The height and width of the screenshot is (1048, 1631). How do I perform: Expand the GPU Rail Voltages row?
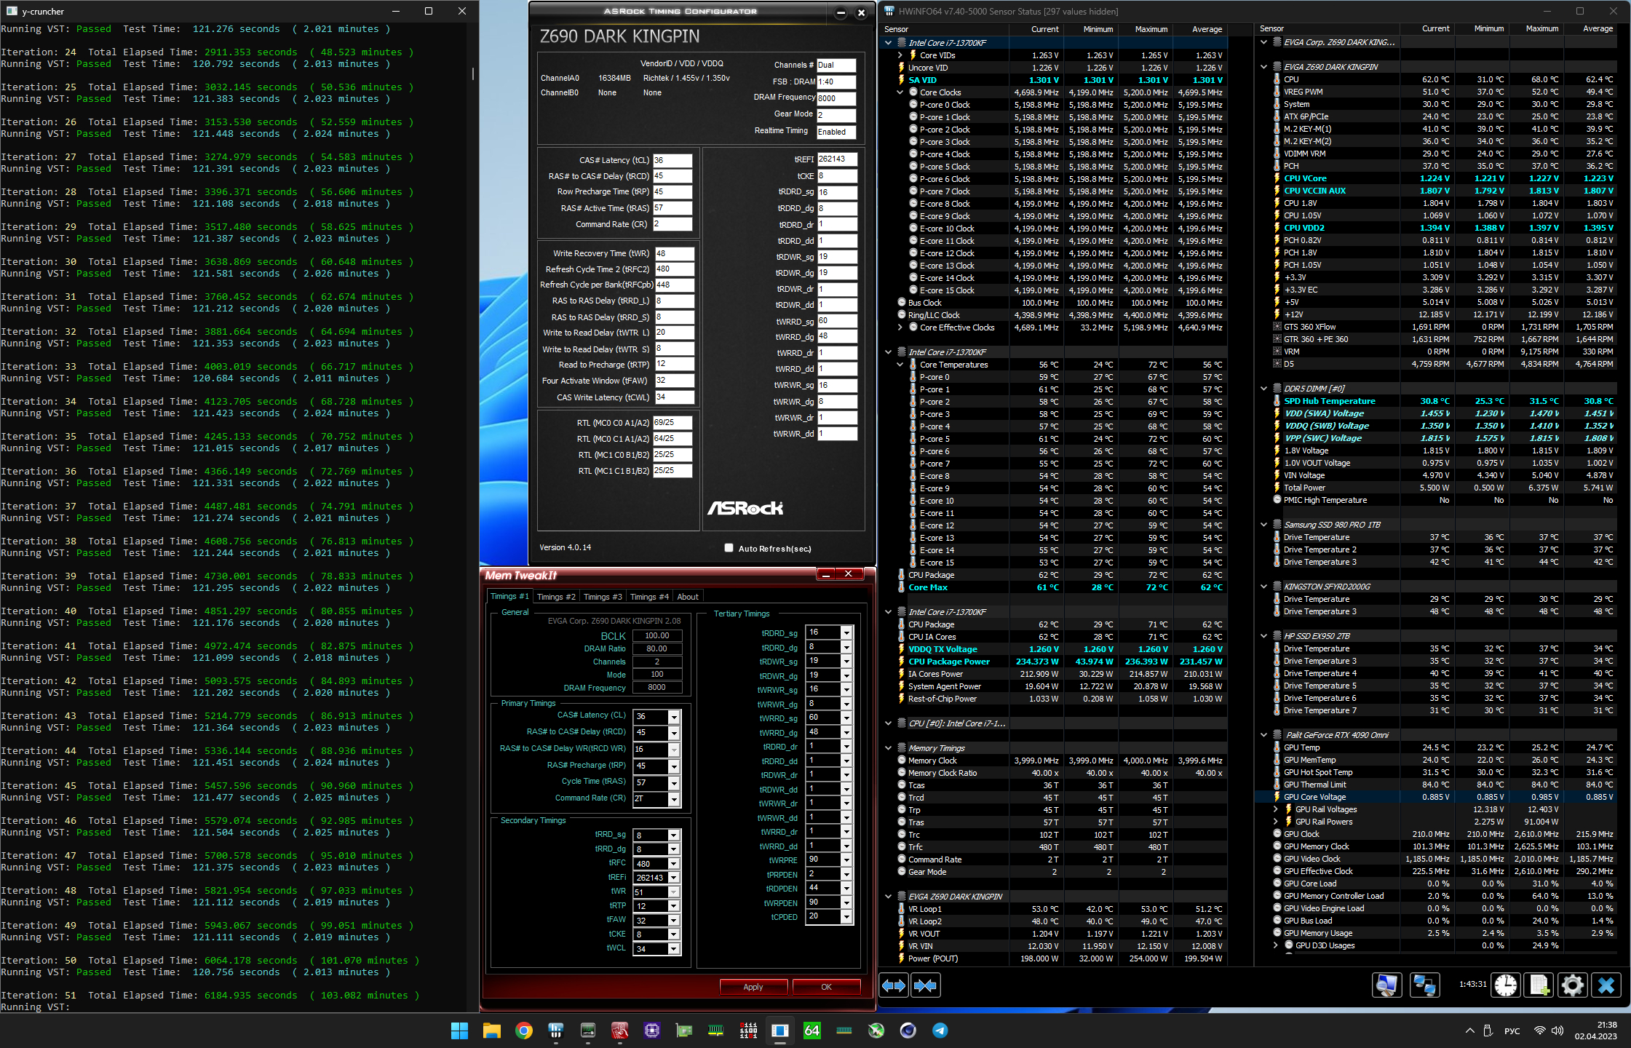[1276, 809]
